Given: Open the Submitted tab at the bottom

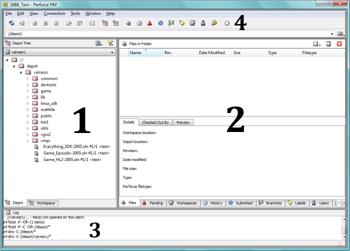Looking at the screenshot, I should tap(241, 203).
